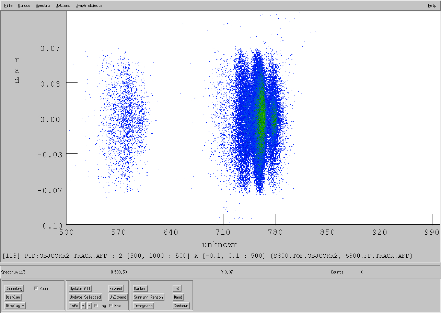Click the Integrate button
This screenshot has height=313, width=441.
(143, 306)
